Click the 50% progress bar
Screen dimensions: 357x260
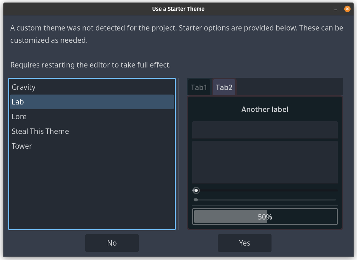pos(265,216)
